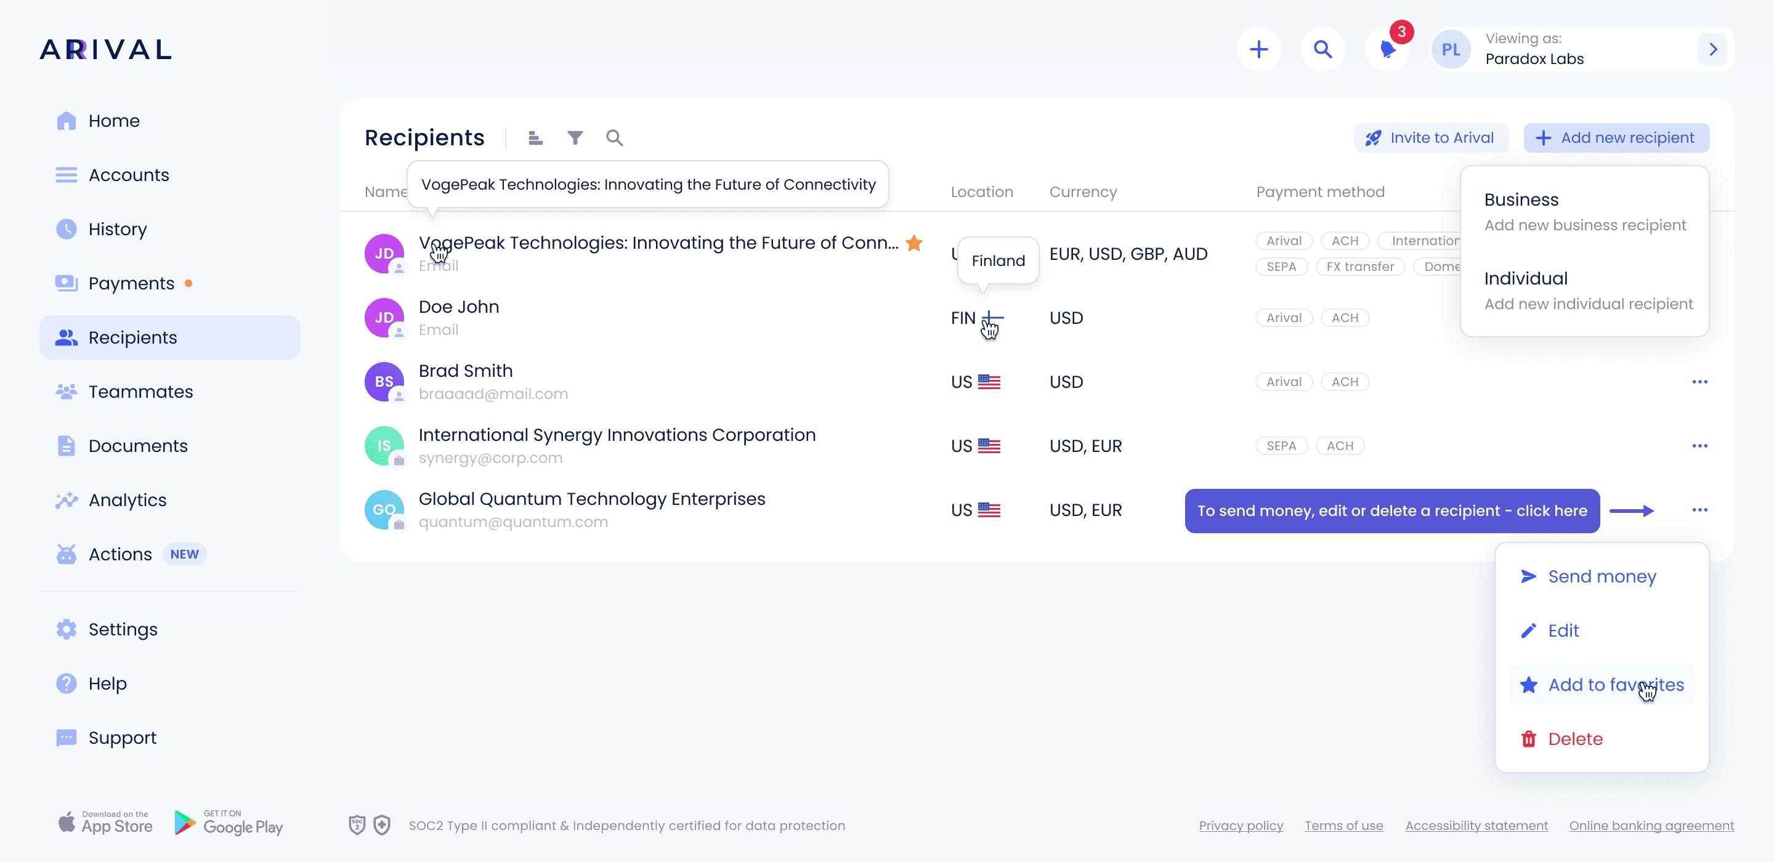This screenshot has width=1774, height=862.
Task: Open Payments in sidebar
Action: coord(170,283)
